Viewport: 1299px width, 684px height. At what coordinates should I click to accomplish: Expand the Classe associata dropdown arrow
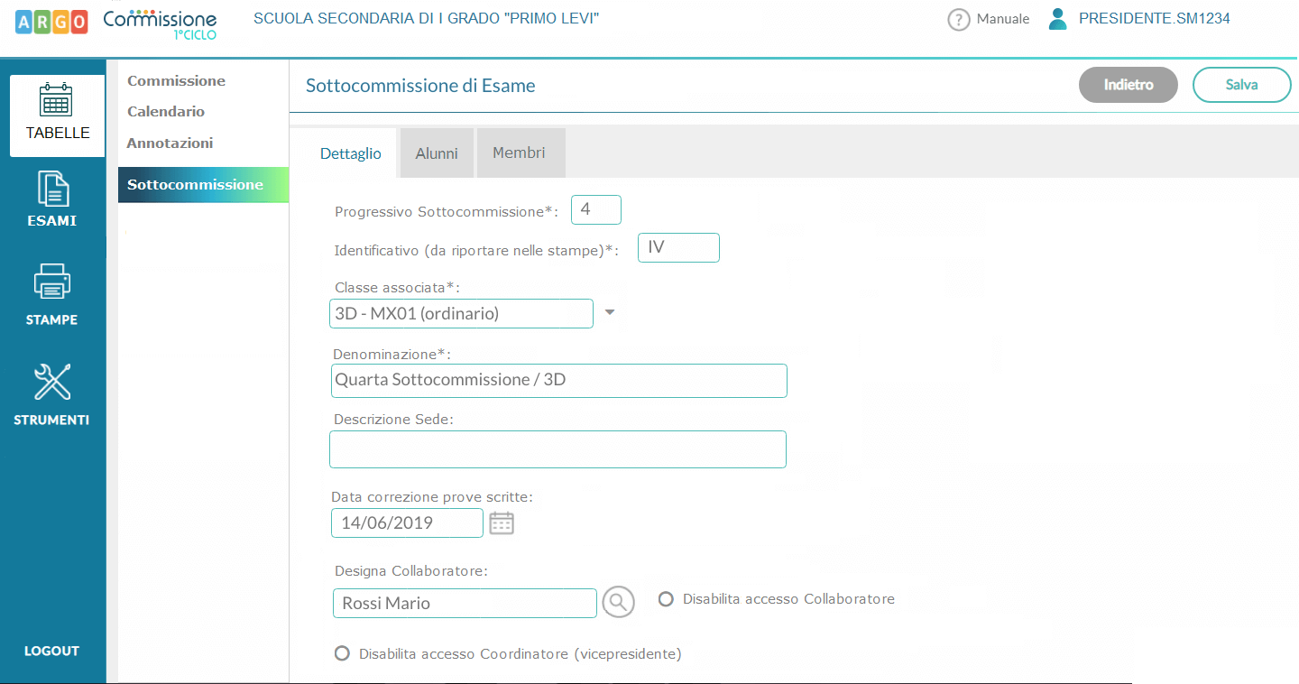tap(610, 313)
